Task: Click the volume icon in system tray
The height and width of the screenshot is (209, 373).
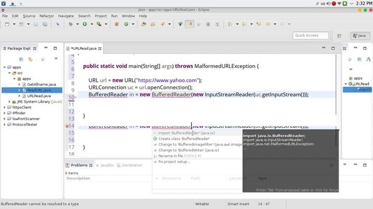Action: (x=329, y=3)
